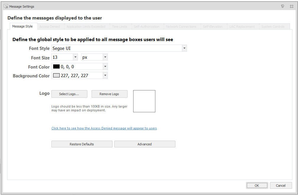
Task: Open the Advanced settings
Action: pos(145,144)
